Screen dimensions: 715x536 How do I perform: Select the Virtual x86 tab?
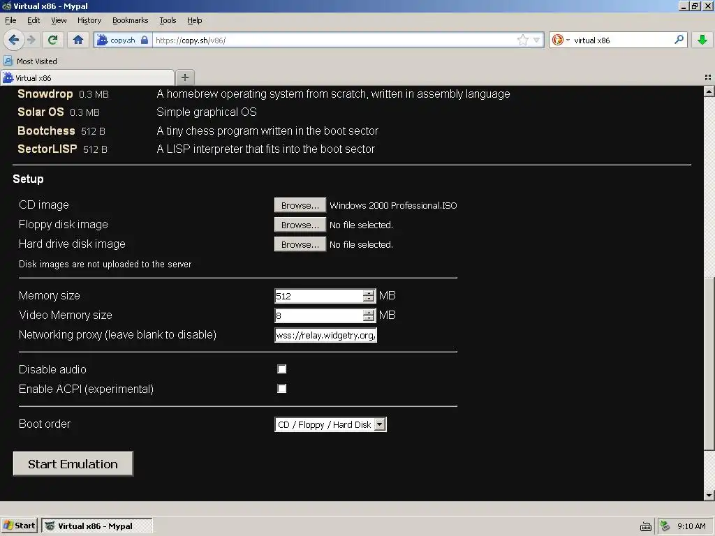pos(87,78)
